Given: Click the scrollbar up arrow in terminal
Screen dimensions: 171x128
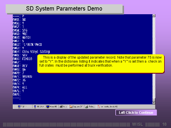Looking at the screenshot, I should [154, 16].
